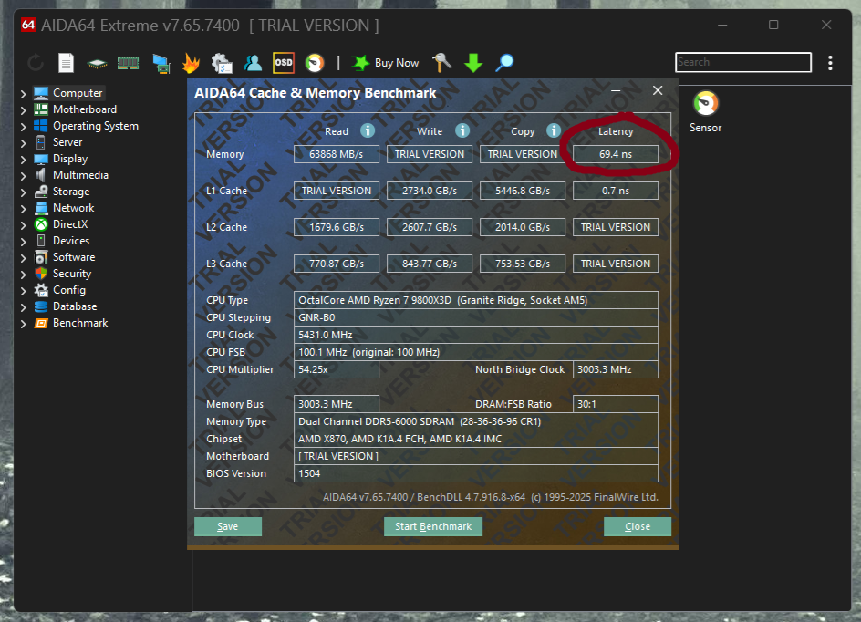Click the info icon next to Copy
This screenshot has height=622, width=861.
click(x=554, y=130)
